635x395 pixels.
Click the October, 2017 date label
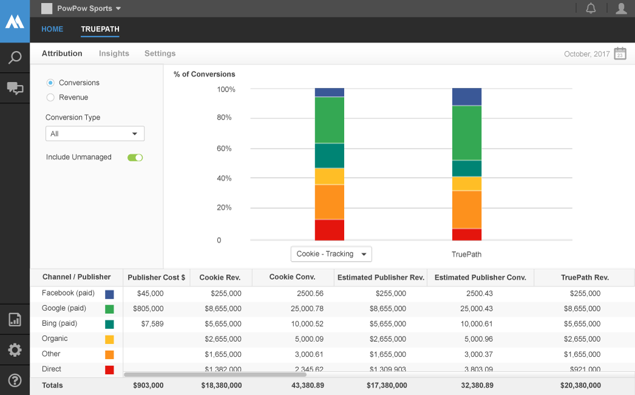point(587,54)
